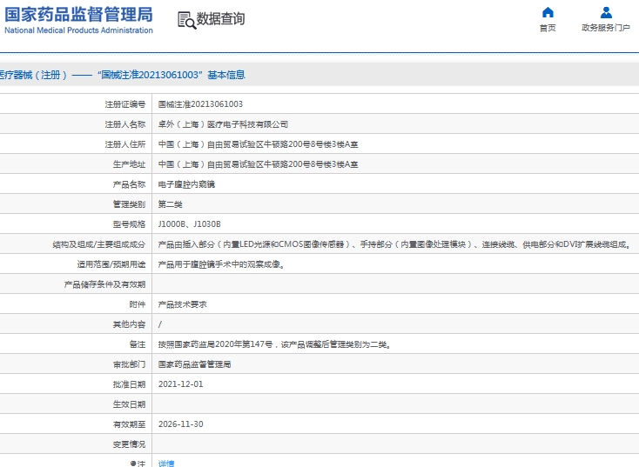Click the 政务服务门户 person icon
639x467 pixels.
(x=606, y=12)
